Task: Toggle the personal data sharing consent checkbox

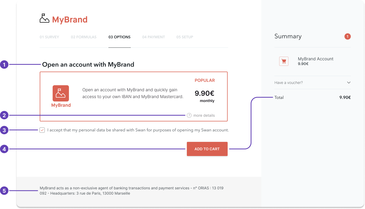Action: point(42,130)
